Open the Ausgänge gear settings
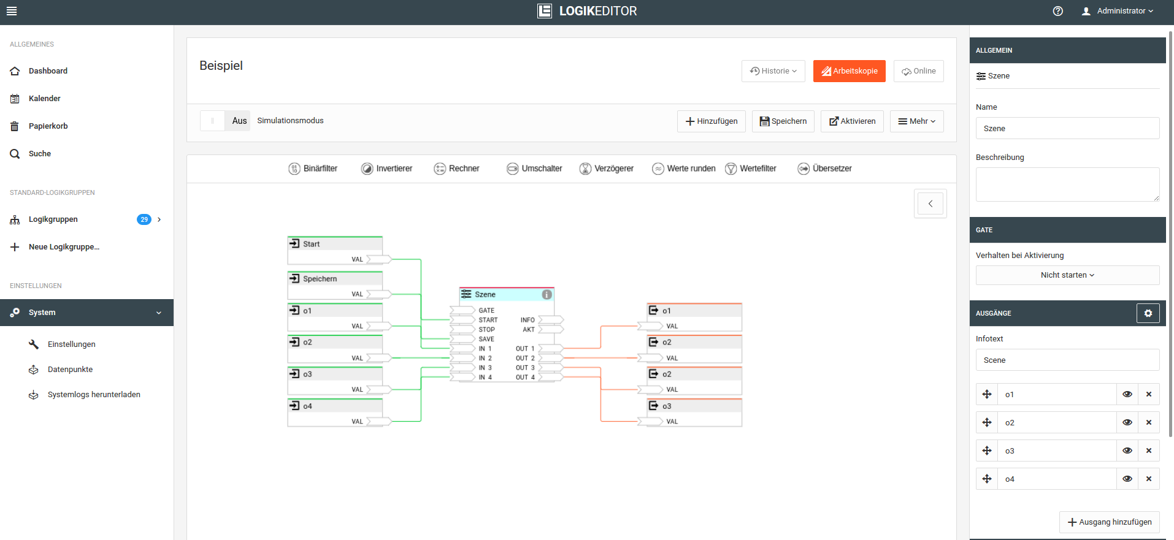Image resolution: width=1174 pixels, height=540 pixels. pos(1148,313)
